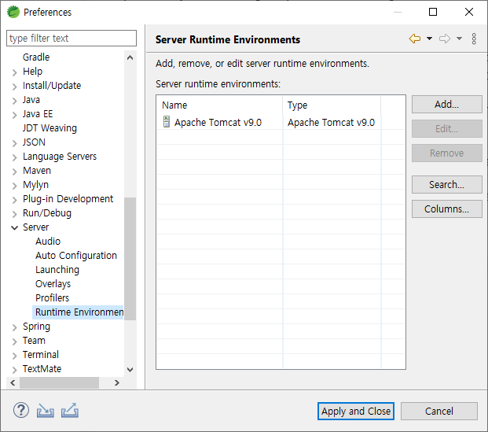
Task: Expand the Run/Debug tree node
Action: 14,214
